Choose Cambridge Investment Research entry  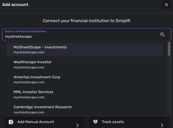(43, 107)
